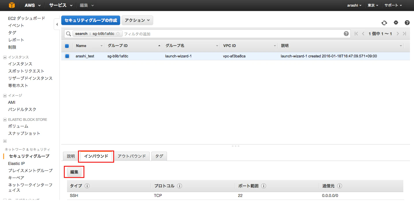Click the 編集 button for inbound rules
Image resolution: width=414 pixels, height=201 pixels.
[74, 172]
